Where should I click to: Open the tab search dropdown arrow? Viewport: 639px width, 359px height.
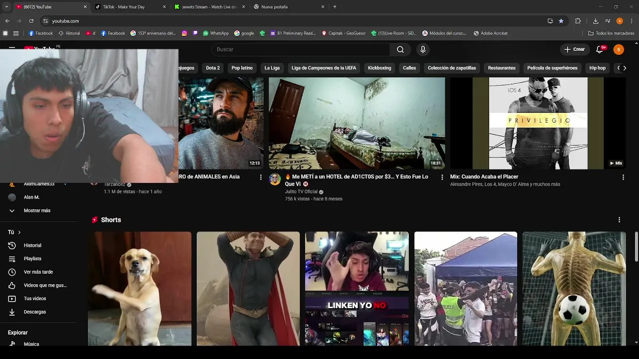[6, 7]
